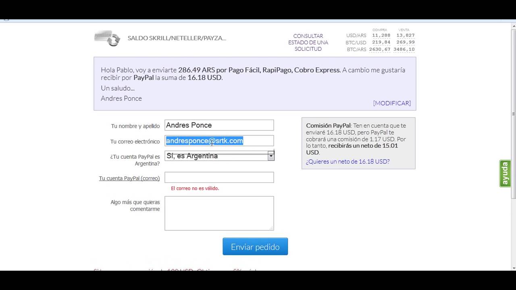The image size is (516, 290).
Task: Click the Tu cuenta PayPal (correo) field
Action: [x=219, y=178]
